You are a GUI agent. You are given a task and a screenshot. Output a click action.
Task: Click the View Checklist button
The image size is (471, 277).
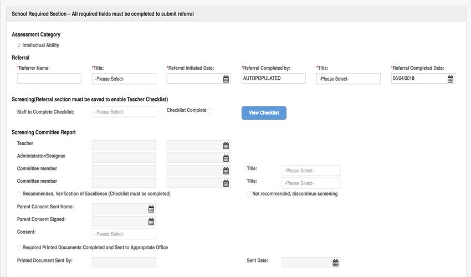264,112
